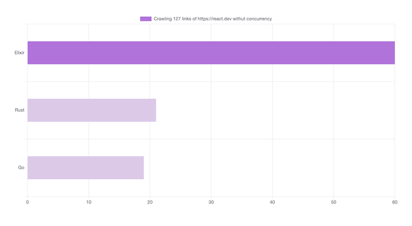This screenshot has width=412, height=226.
Task: Click the Go y-axis label
Action: tap(21, 167)
